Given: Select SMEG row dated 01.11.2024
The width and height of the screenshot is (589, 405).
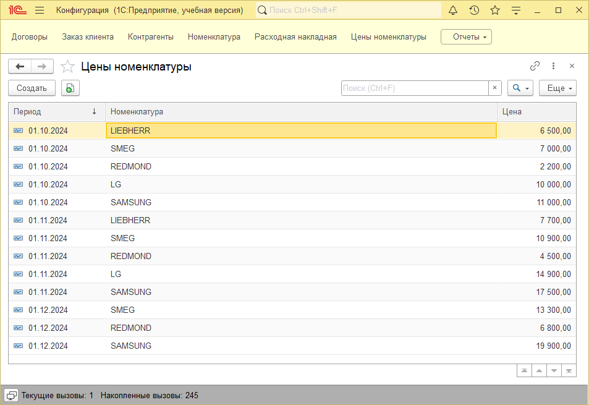Looking at the screenshot, I should 292,238.
